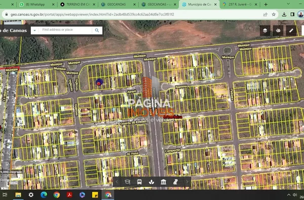Switch to the WhatsApp tab

37,4
